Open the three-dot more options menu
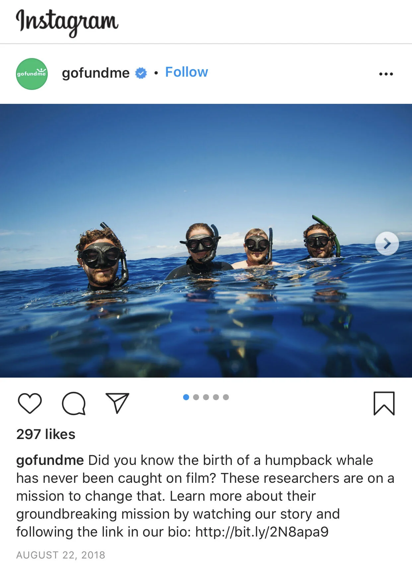412x584 pixels. pos(386,74)
